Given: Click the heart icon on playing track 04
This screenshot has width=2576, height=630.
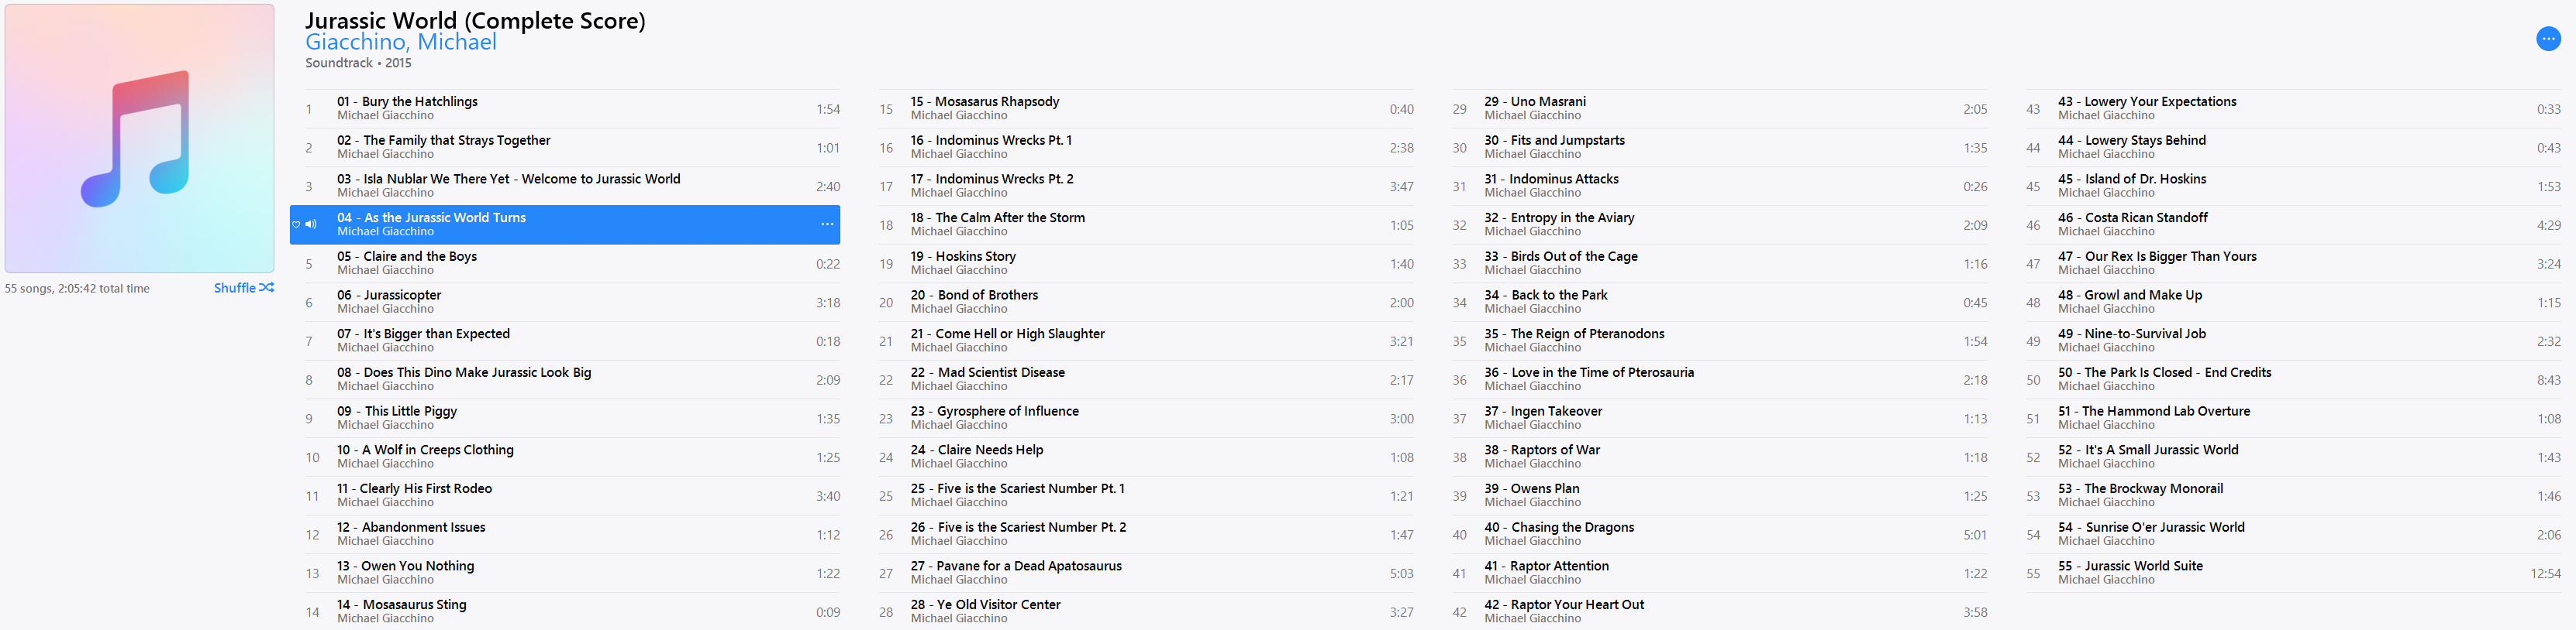Looking at the screenshot, I should click(x=296, y=224).
